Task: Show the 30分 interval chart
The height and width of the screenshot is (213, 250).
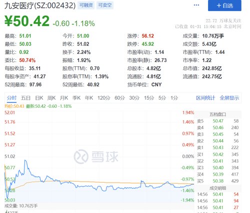Action: pyautogui.click(x=134, y=98)
